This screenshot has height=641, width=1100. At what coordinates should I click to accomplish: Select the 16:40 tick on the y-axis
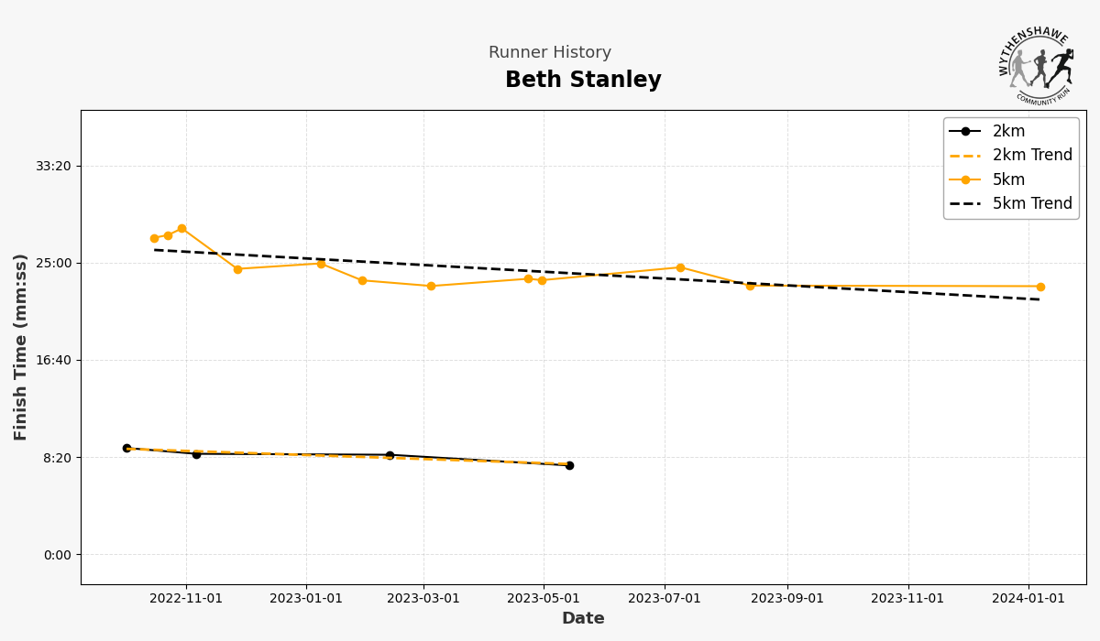pos(55,360)
